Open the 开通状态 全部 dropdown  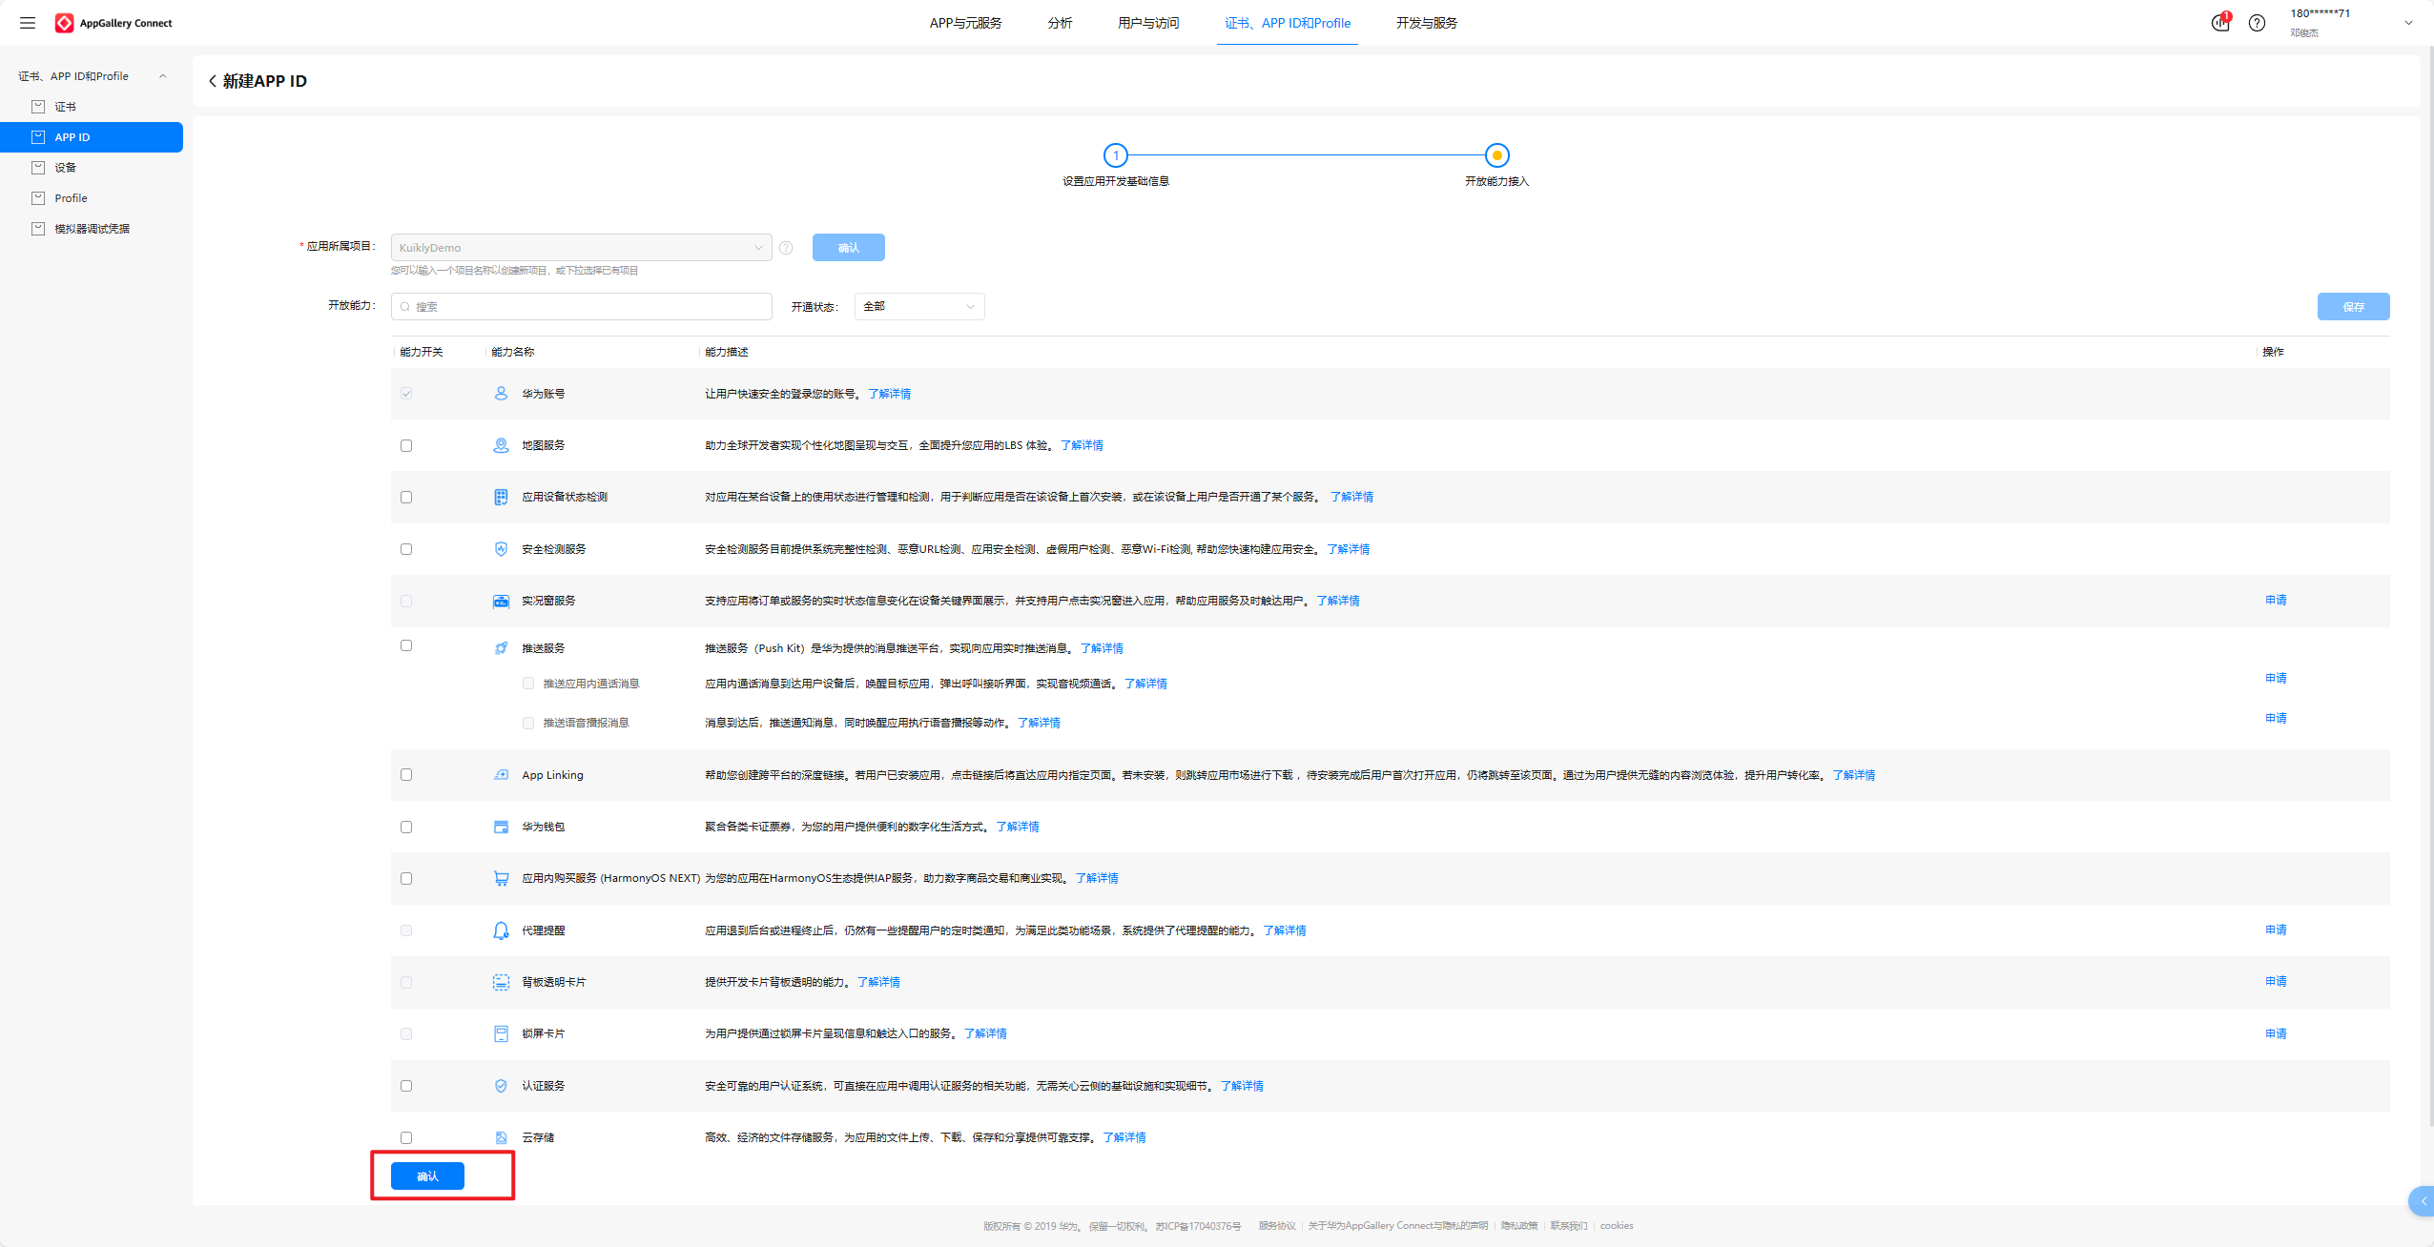point(919,306)
